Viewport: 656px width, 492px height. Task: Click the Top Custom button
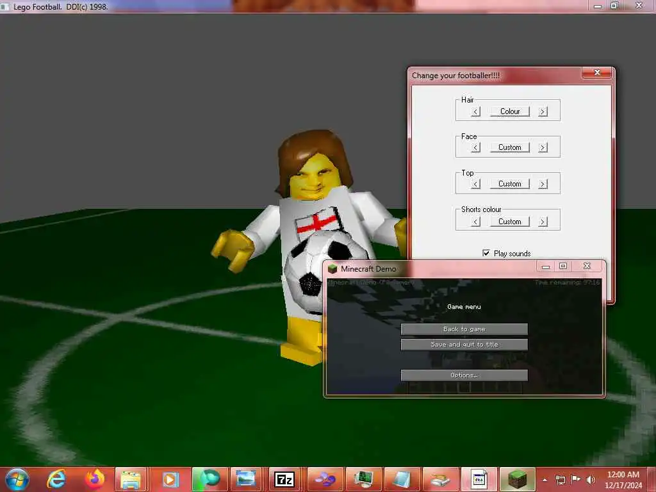point(509,184)
